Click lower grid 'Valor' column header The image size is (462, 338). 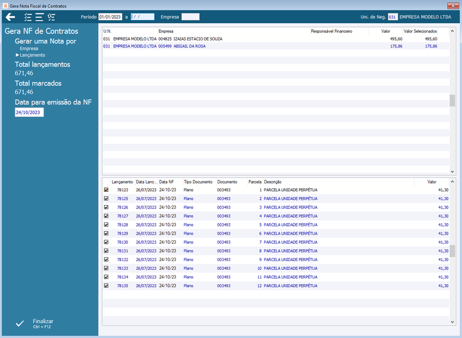point(431,182)
